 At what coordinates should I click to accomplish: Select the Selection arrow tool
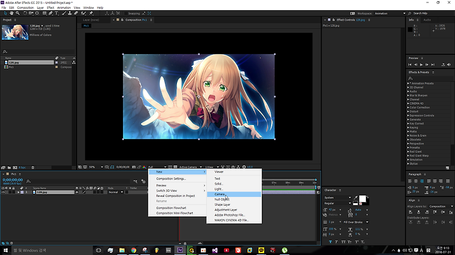[x=6, y=13]
